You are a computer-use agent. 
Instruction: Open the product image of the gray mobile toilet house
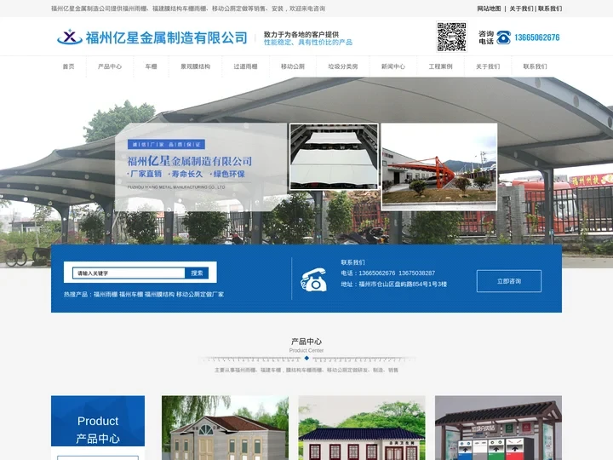pyautogui.click(x=225, y=428)
